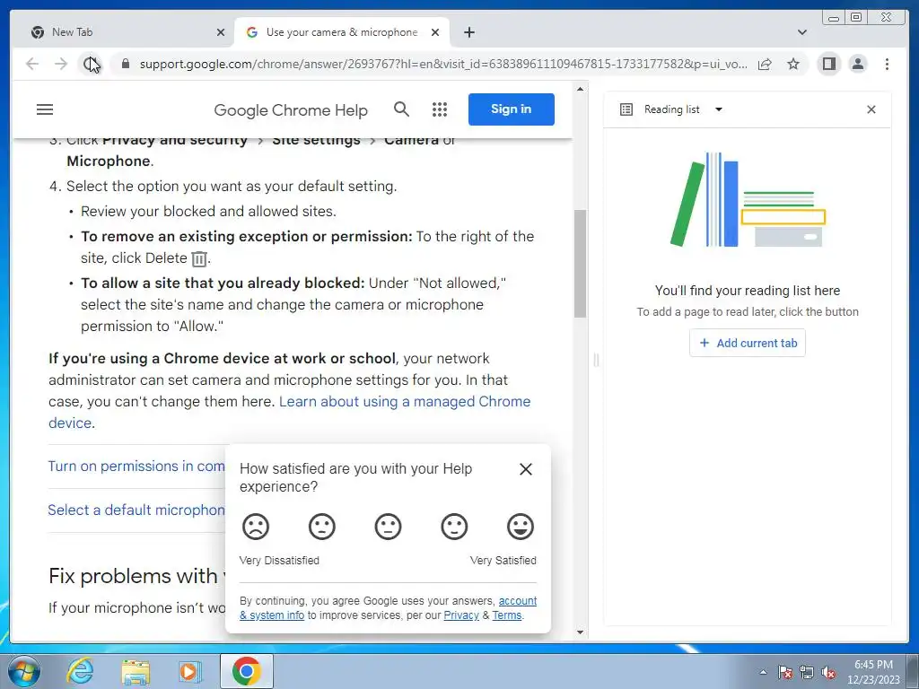Select the slightly satisfied smiling face

454,526
